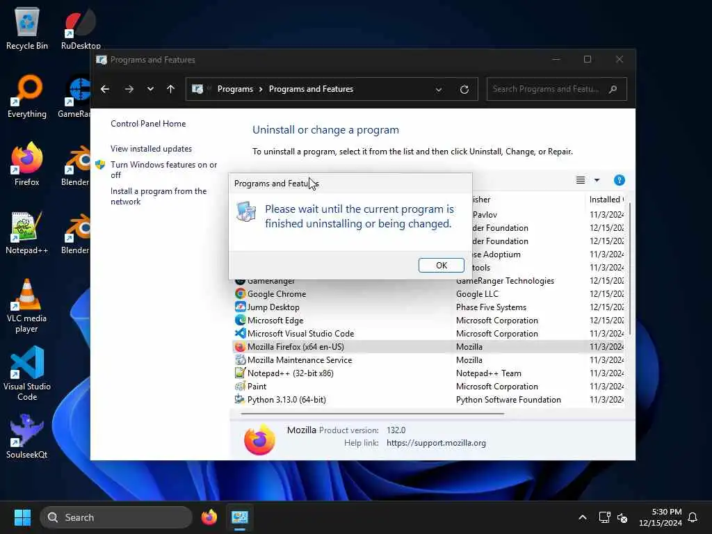Screen dimensions: 712x534
Task: Select the Microsoft Visual Studio Code row
Action: tap(430, 333)
